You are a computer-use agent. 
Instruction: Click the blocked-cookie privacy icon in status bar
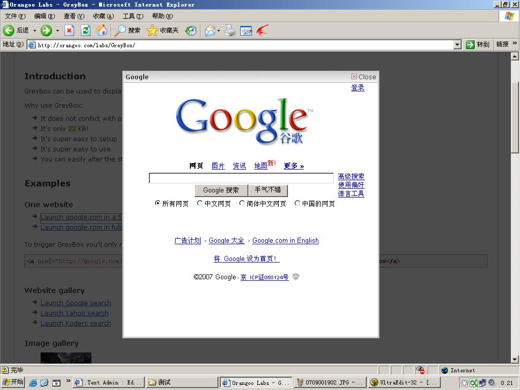pyautogui.click(x=420, y=370)
